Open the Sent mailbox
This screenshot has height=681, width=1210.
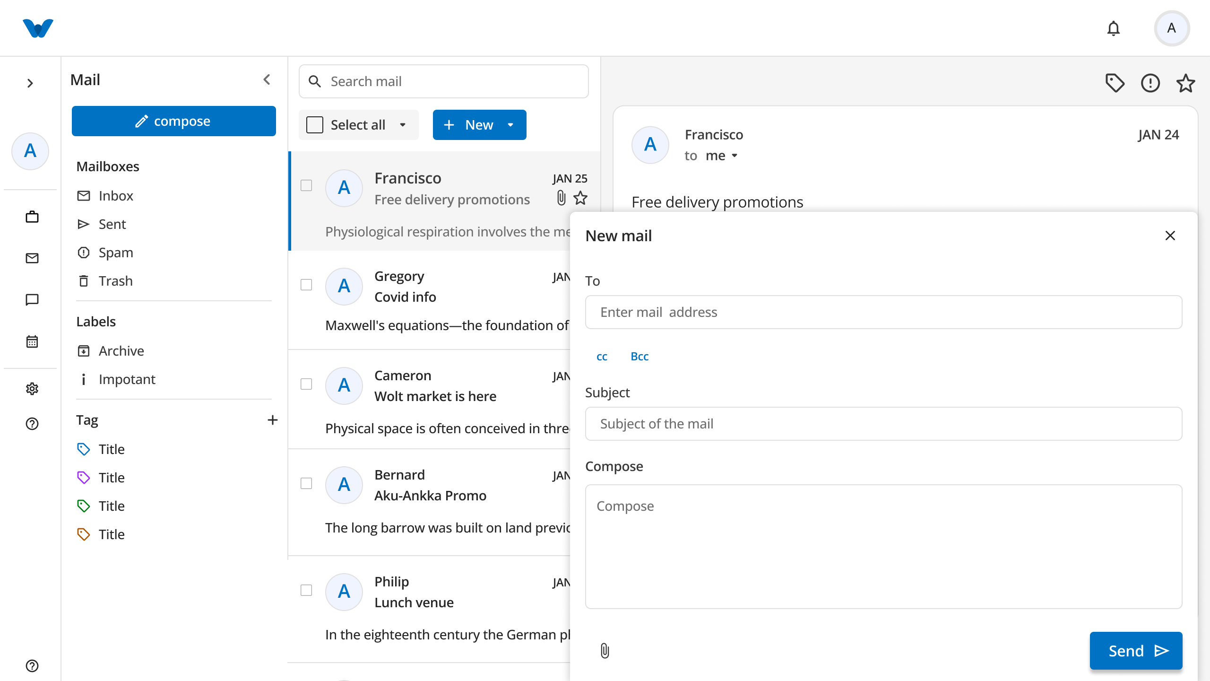(102, 224)
